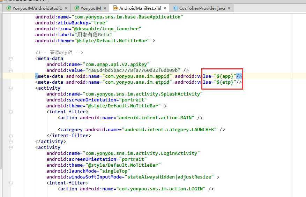Click the Gradle icon on YonyouIMAndroidStudio tab
The image size is (306, 197).
click(x=9, y=8)
